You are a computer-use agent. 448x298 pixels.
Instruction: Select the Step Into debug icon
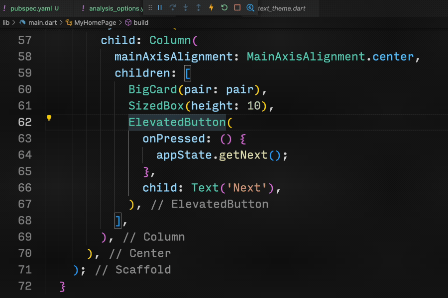pyautogui.click(x=185, y=7)
